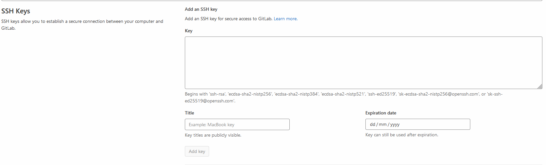Click the secure access to GitLab sentence

coord(228,19)
